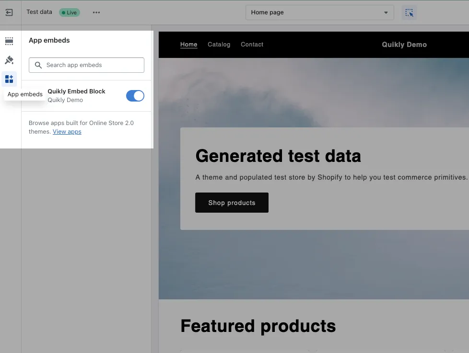
Task: Click the dropdown chevron beside Home page
Action: pyautogui.click(x=387, y=12)
